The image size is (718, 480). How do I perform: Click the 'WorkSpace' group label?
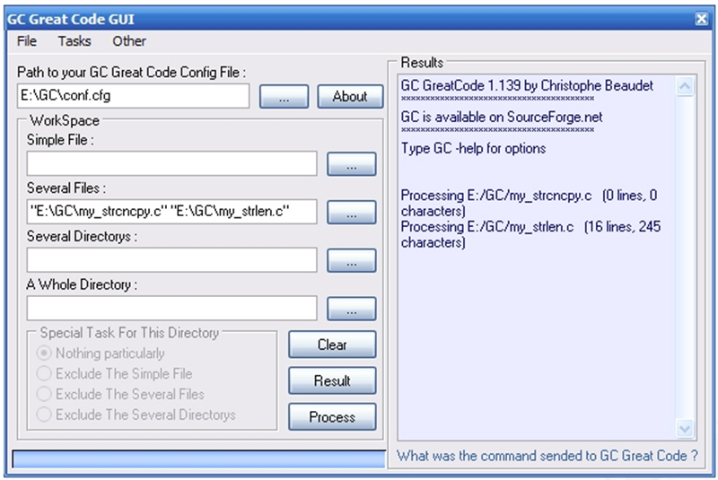65,120
